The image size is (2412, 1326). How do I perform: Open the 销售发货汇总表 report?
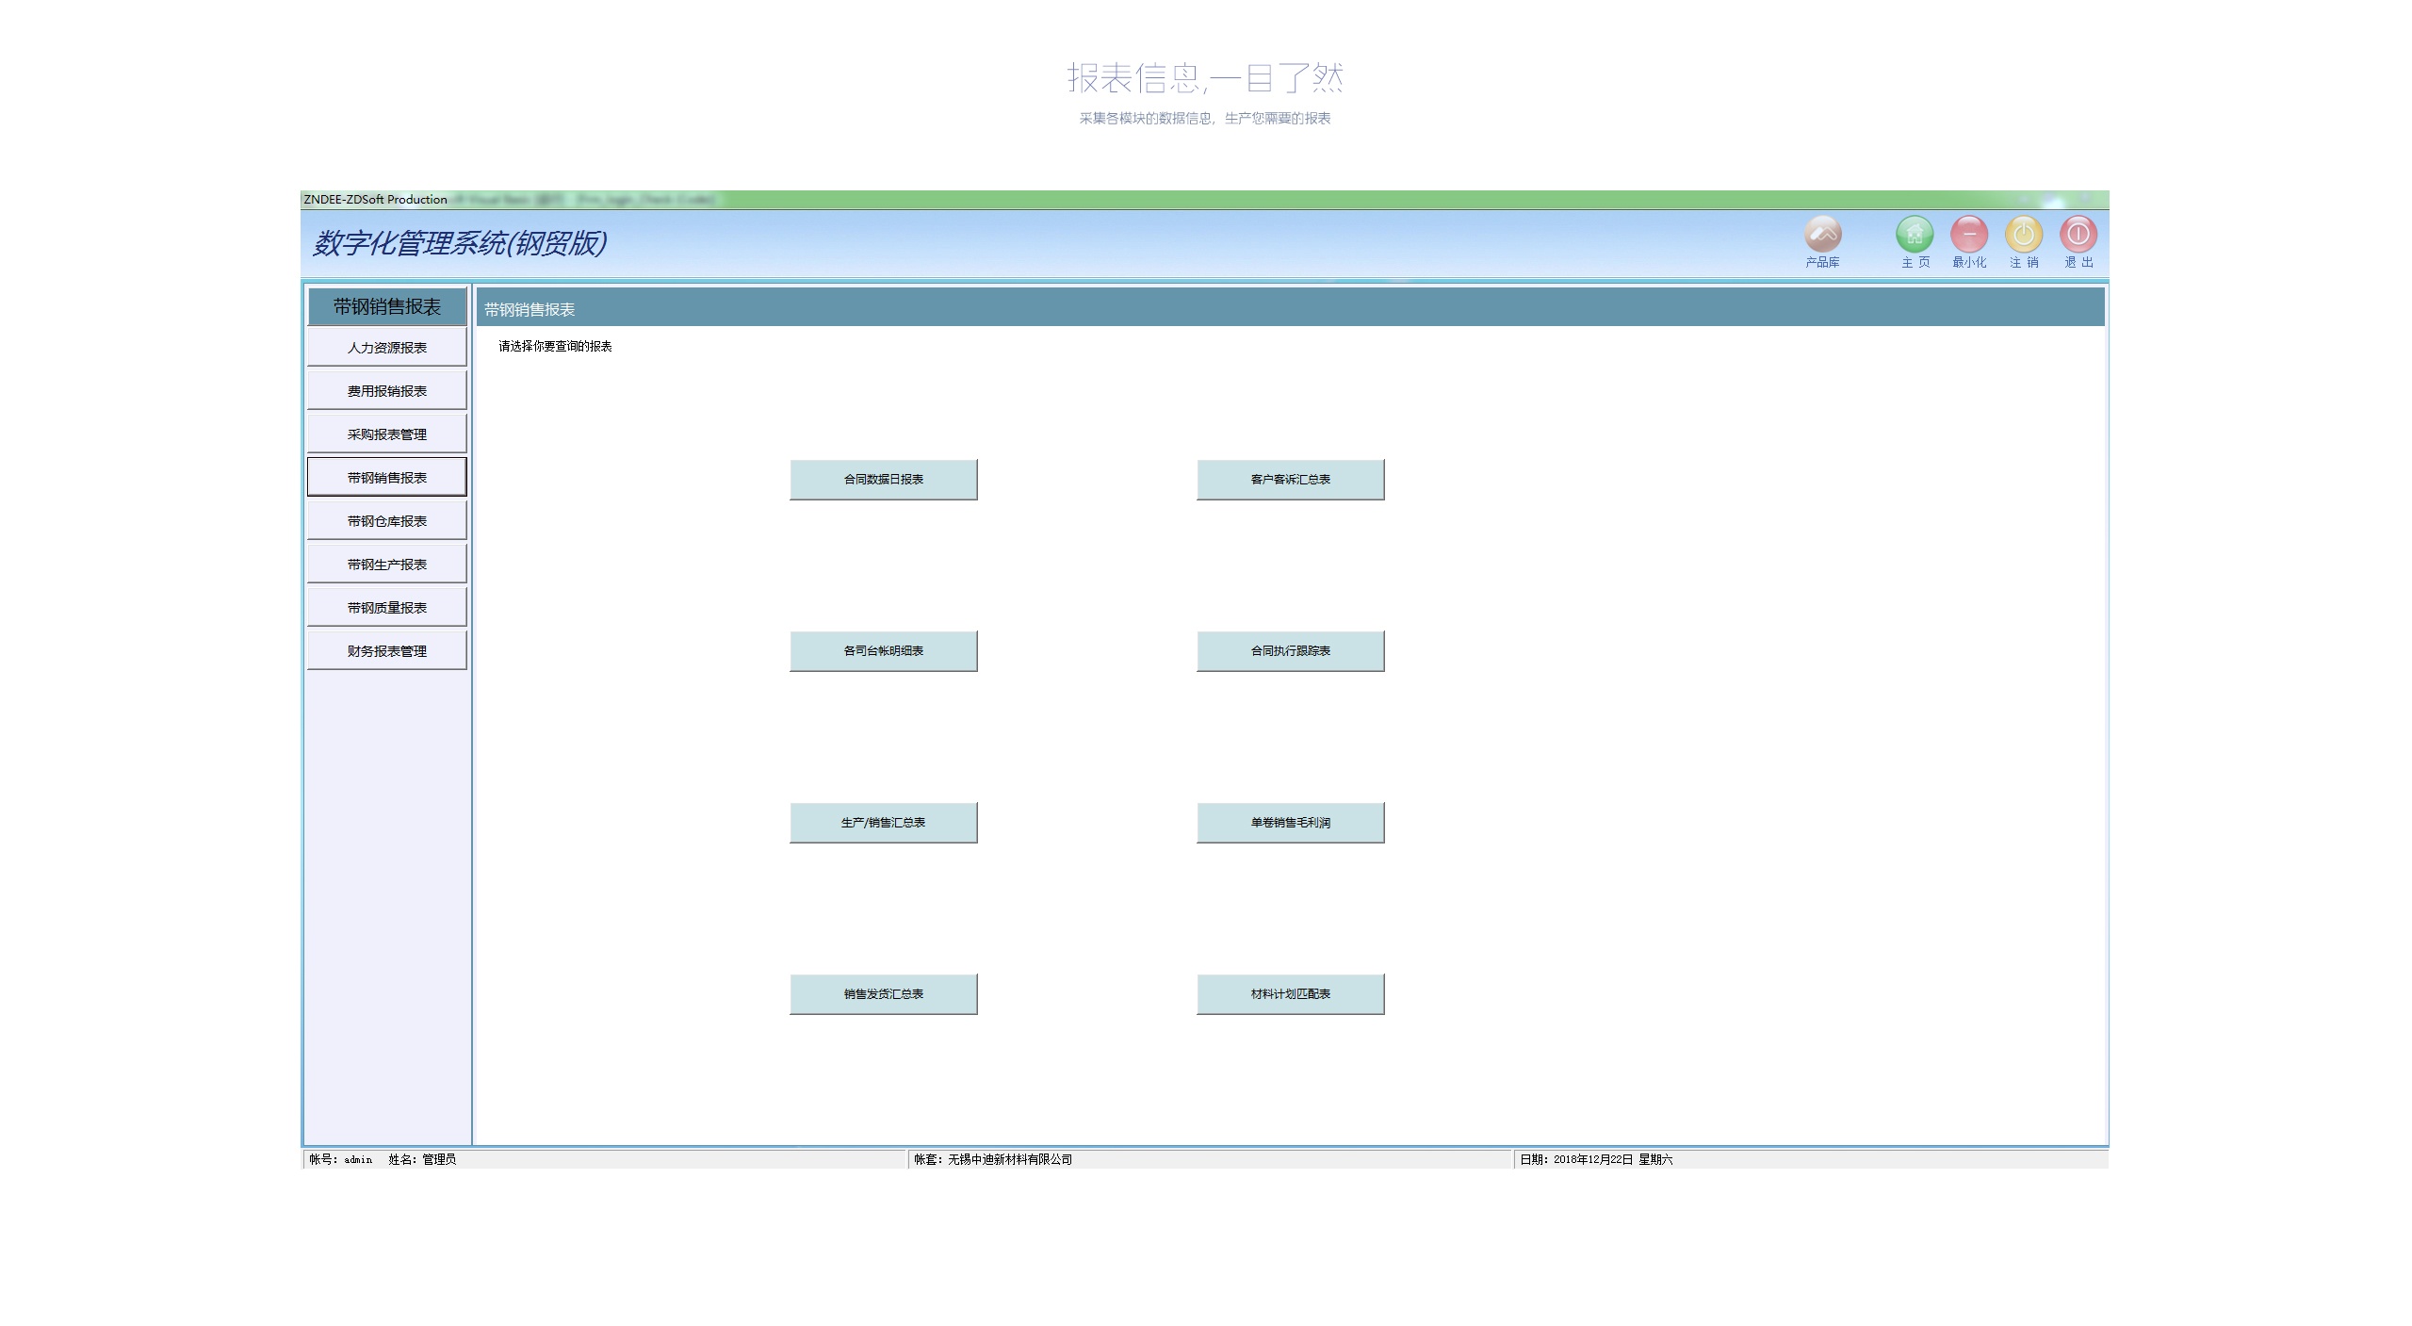884,994
